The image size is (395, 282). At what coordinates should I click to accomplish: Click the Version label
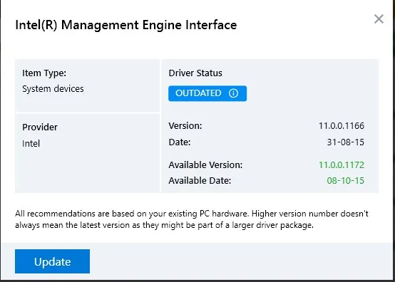coord(185,126)
